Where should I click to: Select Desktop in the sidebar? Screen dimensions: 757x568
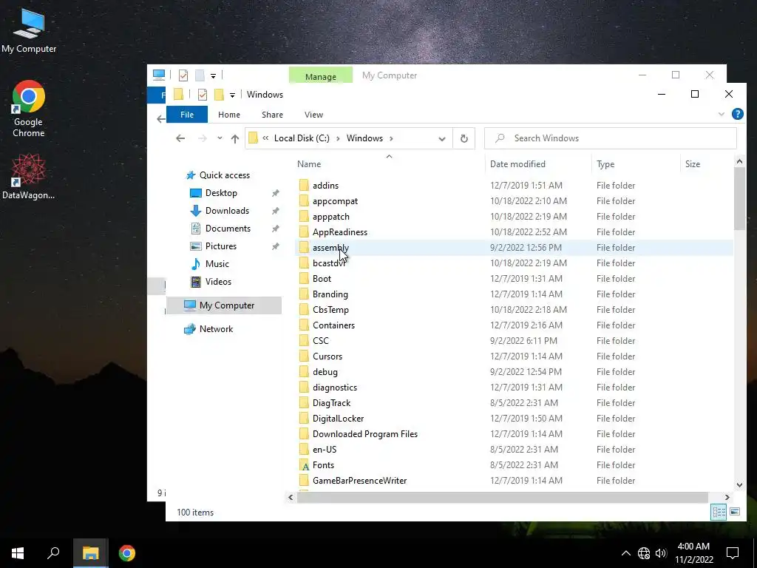[221, 193]
